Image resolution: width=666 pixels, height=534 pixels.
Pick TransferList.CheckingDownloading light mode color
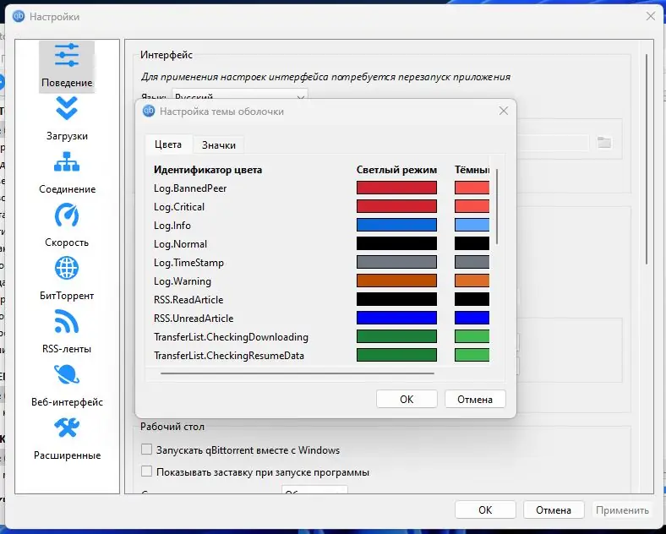(x=396, y=336)
